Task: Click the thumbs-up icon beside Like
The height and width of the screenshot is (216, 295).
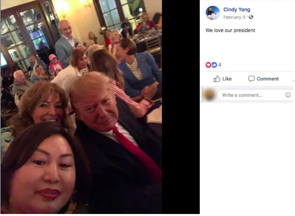Action: [217, 79]
